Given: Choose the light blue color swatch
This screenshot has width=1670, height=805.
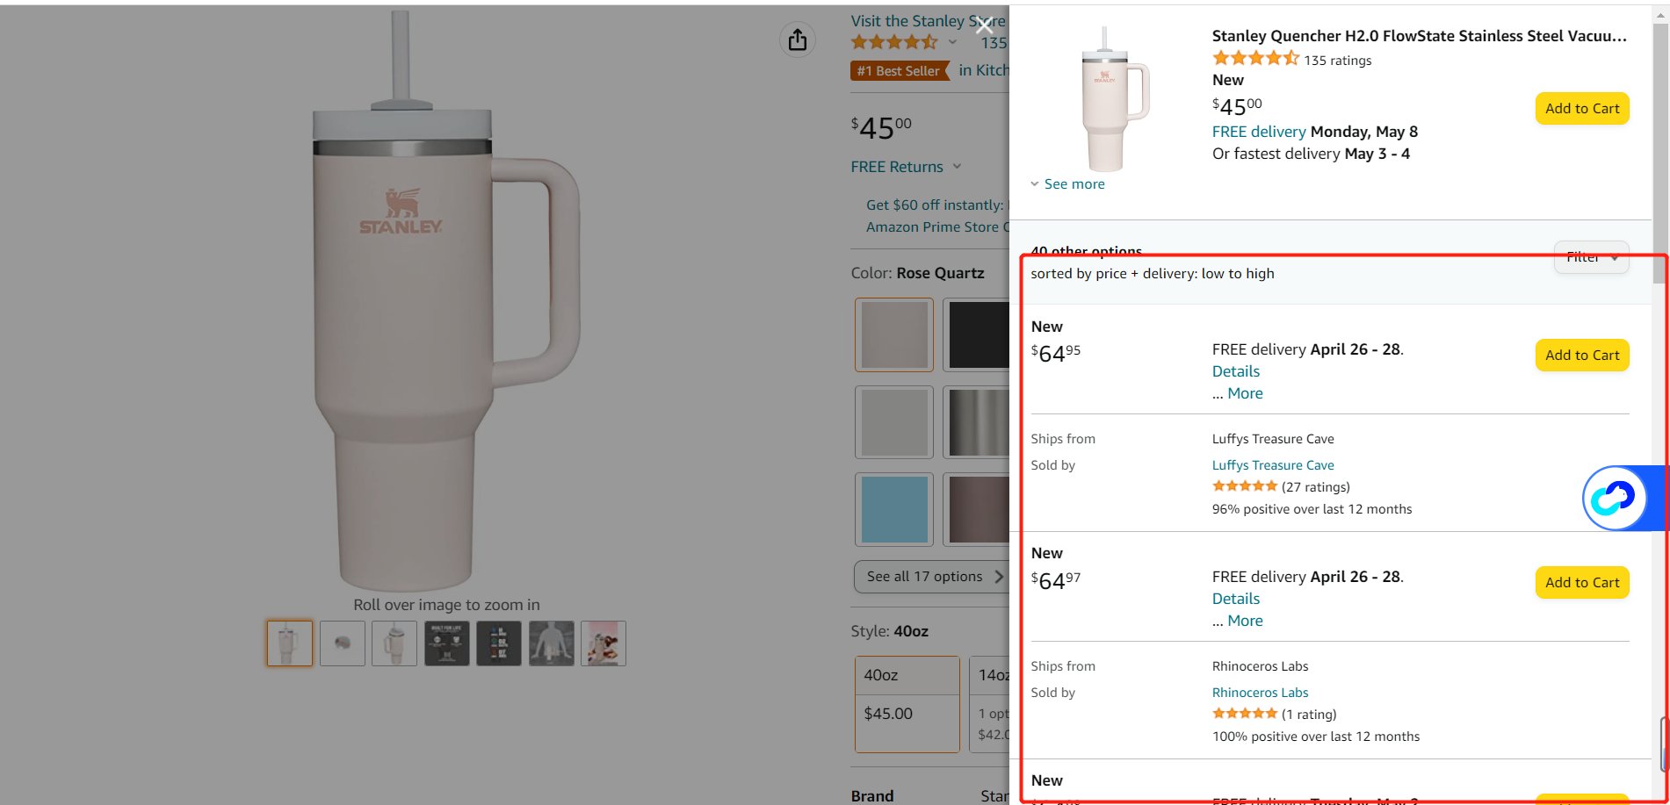Looking at the screenshot, I should pyautogui.click(x=894, y=509).
